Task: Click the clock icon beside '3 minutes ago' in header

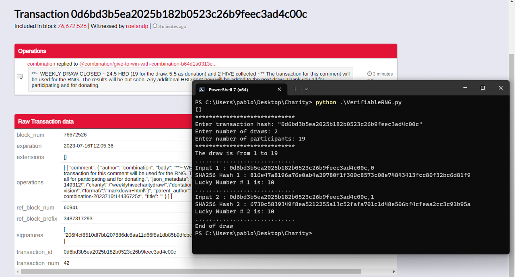Action: [x=155, y=26]
